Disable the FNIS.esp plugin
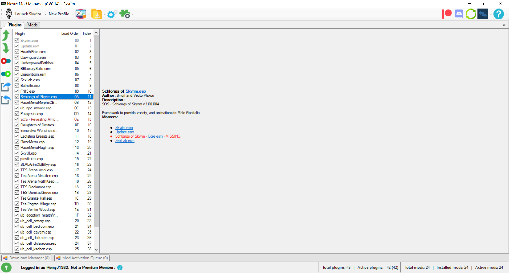Viewport: 509px width, 273px height. (17, 91)
